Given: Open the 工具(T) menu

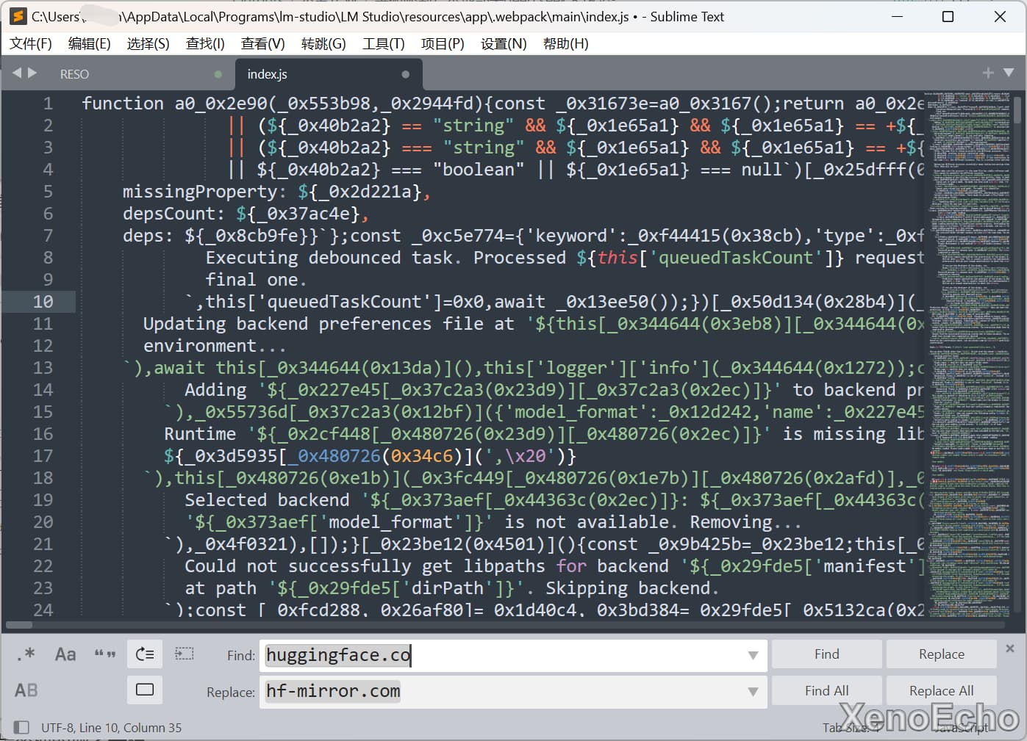Looking at the screenshot, I should [x=383, y=44].
